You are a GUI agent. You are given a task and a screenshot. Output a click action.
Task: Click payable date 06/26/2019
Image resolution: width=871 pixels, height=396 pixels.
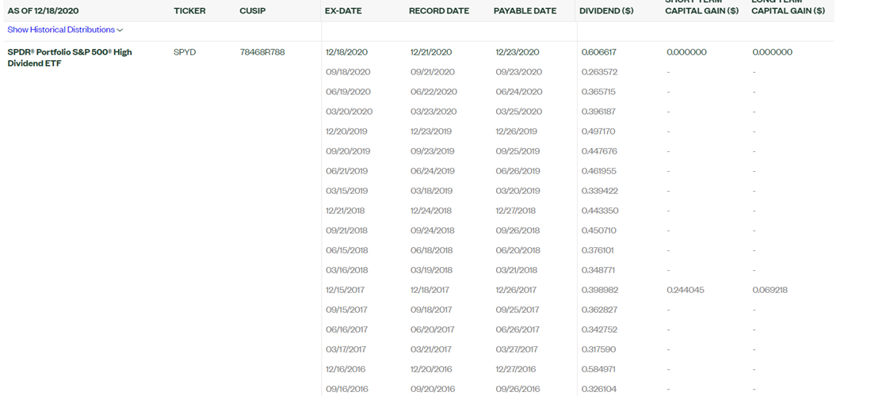518,171
